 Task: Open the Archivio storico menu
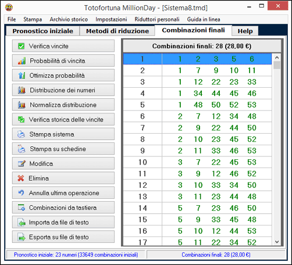click(69, 19)
